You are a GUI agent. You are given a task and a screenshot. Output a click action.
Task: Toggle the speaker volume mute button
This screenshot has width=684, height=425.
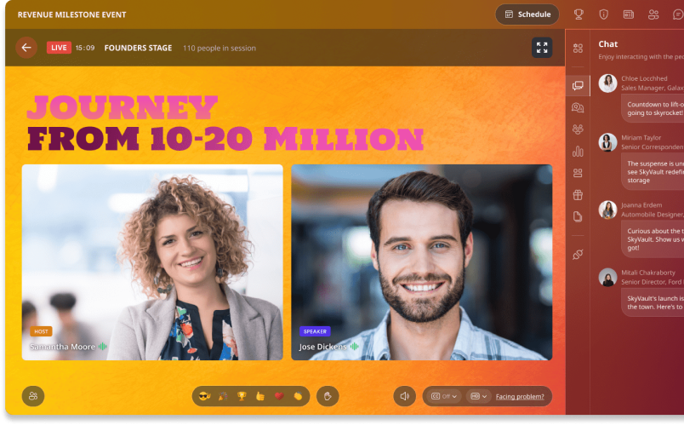[404, 396]
